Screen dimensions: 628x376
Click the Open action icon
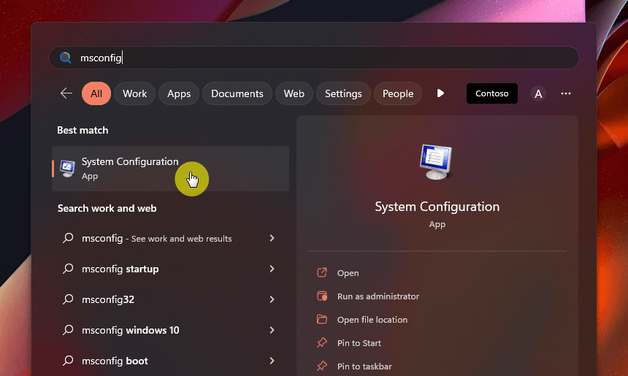(322, 272)
